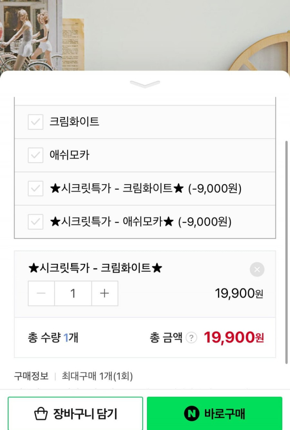This screenshot has width=290, height=430.
Task: Collapse the option sheet with the down chevron
Action: click(145, 84)
